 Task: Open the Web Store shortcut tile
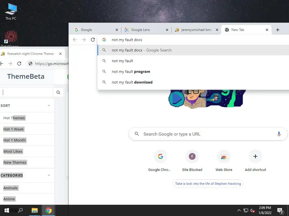click(224, 161)
